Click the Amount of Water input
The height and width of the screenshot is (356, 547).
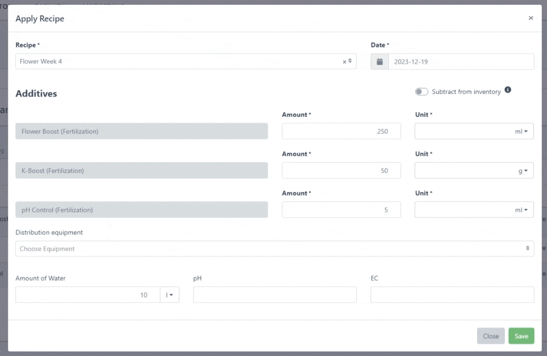tap(88, 295)
